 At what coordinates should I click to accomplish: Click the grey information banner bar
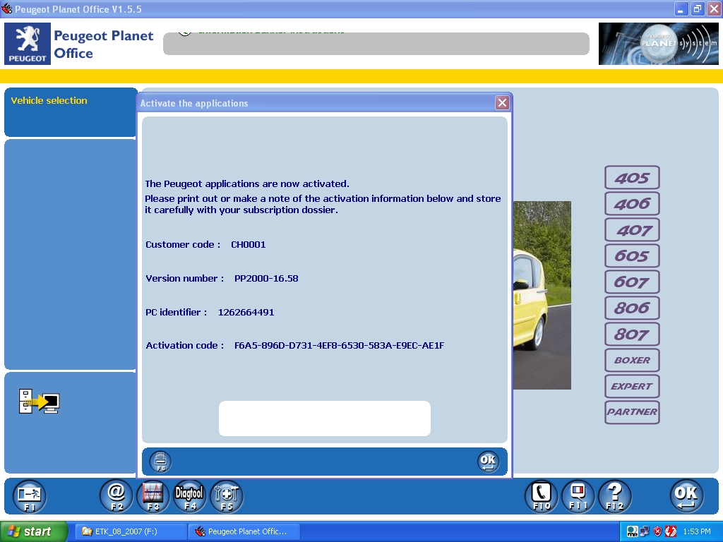point(376,44)
